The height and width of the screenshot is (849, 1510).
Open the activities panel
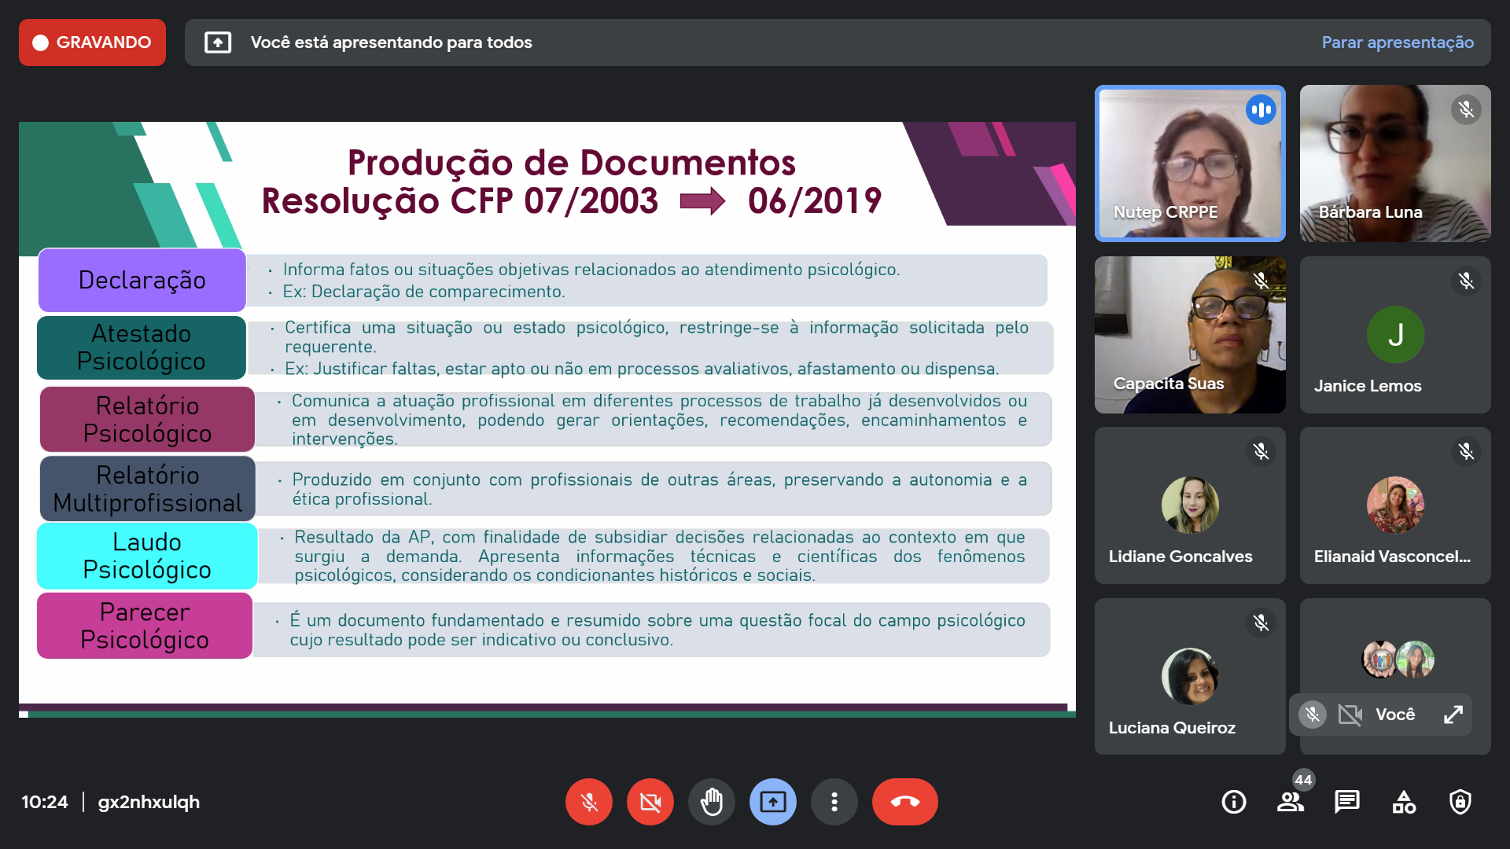click(1403, 802)
